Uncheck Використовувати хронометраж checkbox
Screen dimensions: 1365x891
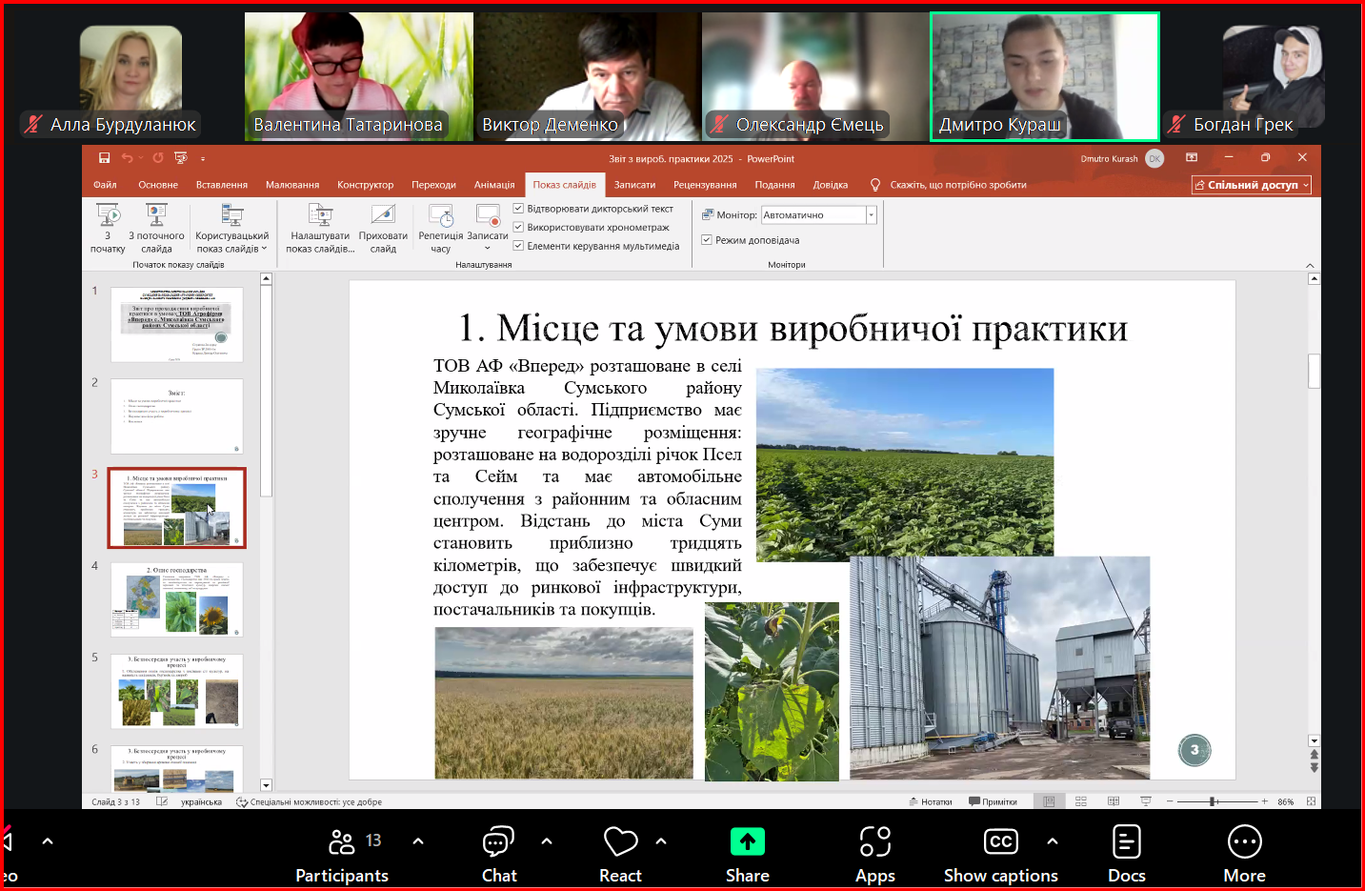tap(519, 227)
